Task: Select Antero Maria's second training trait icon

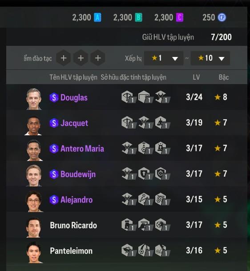Action: click(x=145, y=148)
